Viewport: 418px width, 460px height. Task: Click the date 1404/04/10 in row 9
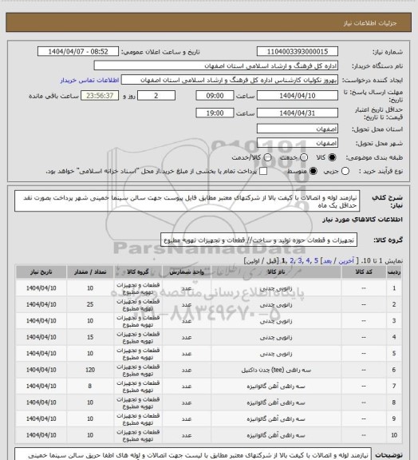[41, 419]
